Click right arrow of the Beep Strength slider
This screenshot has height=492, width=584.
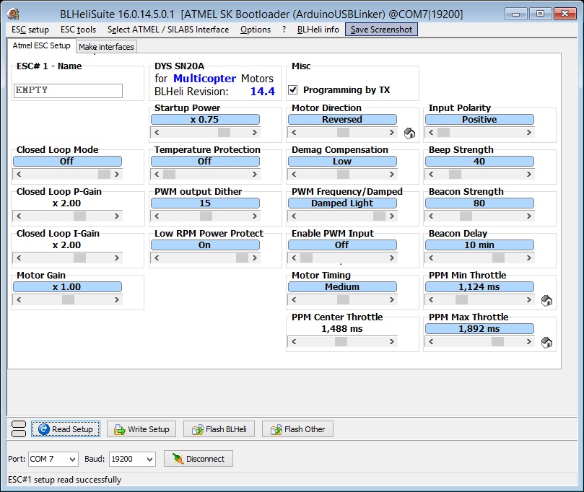(529, 174)
